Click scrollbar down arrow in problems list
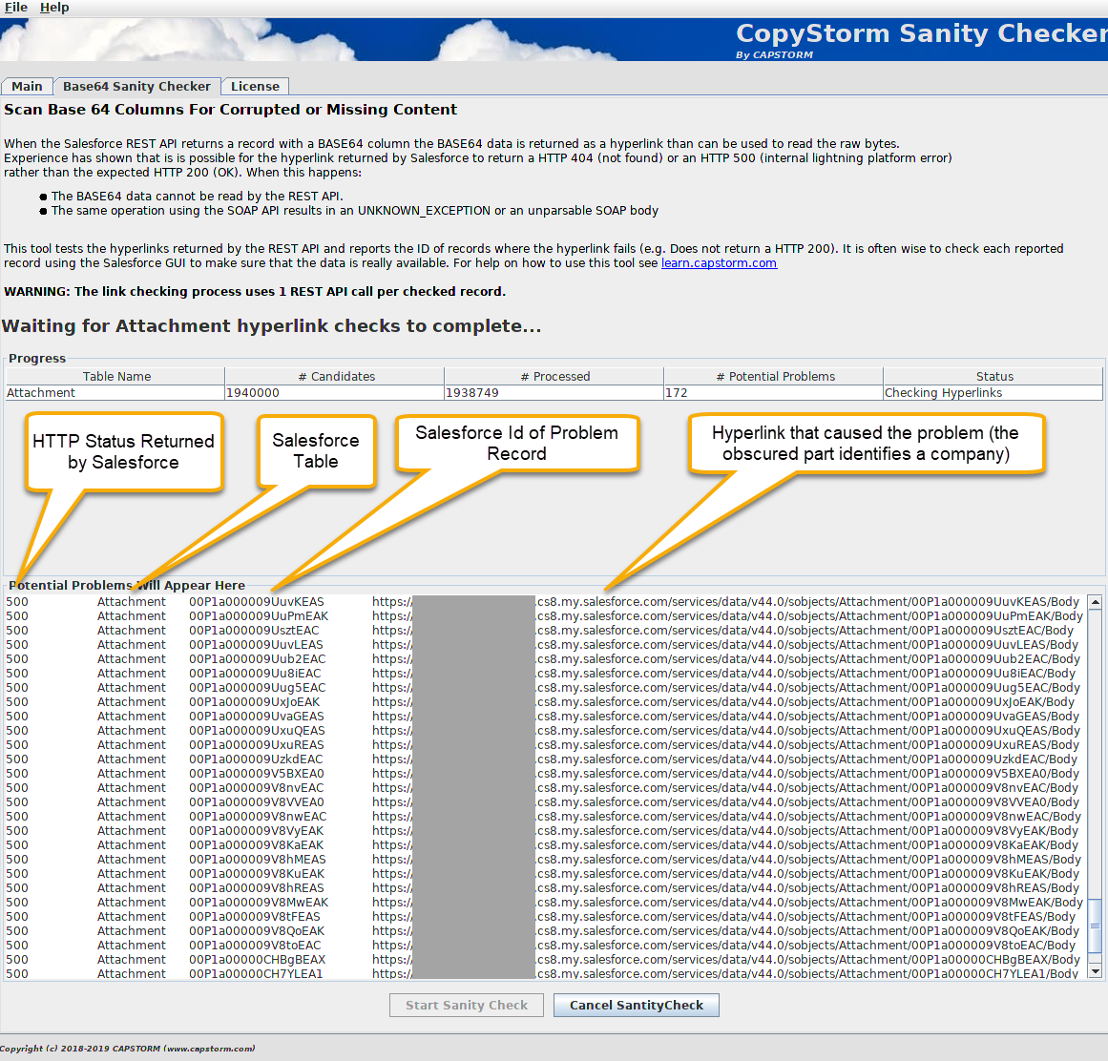 pyautogui.click(x=1096, y=971)
